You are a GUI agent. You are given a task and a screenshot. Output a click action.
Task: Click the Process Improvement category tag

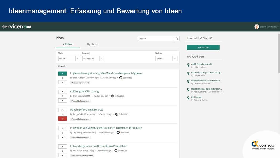tap(80, 83)
